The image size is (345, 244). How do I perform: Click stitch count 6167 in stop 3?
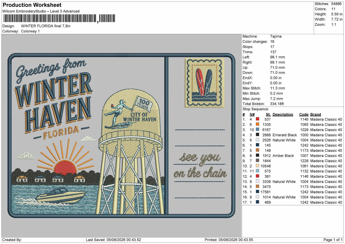[267, 129]
